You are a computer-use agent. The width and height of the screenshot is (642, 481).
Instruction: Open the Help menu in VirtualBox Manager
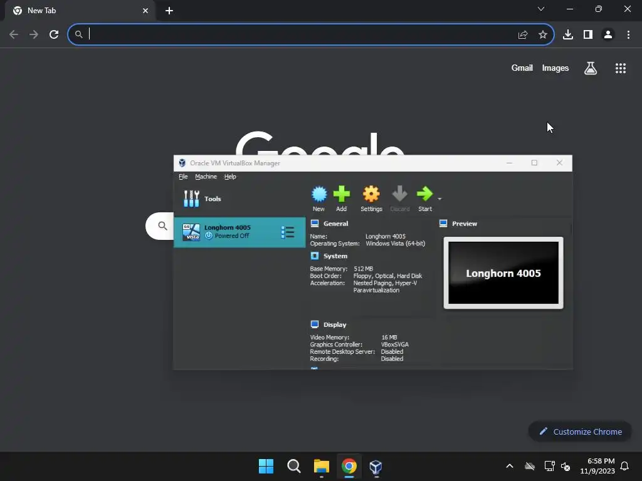point(230,177)
